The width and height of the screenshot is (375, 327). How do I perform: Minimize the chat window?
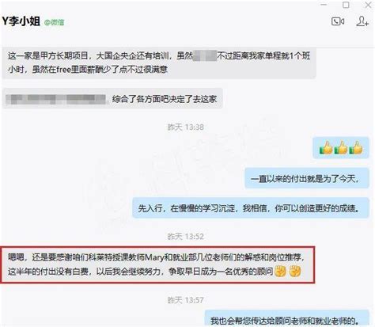tap(324, 5)
